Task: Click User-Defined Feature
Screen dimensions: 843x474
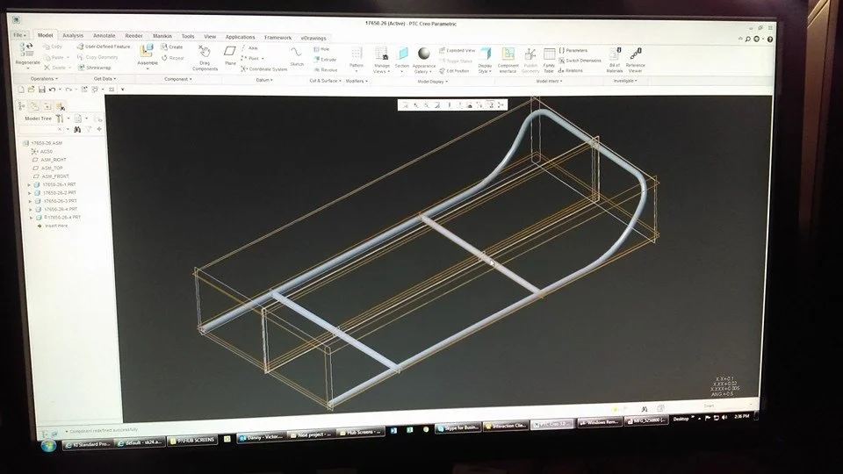Action: (x=104, y=47)
